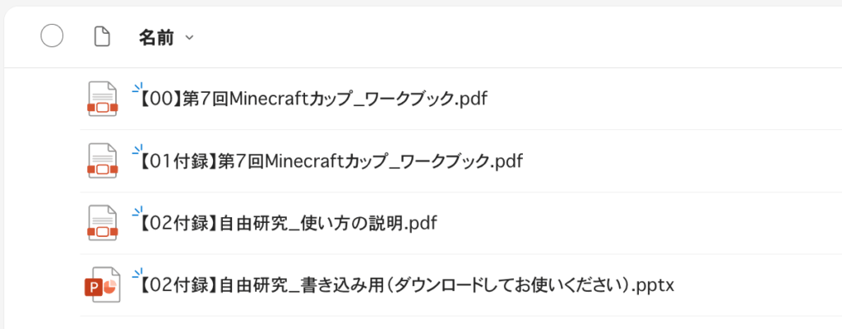Viewport: 842px width, 329px height.
Task: Click the new-file sparkle on the .pptx file
Action: 137,274
